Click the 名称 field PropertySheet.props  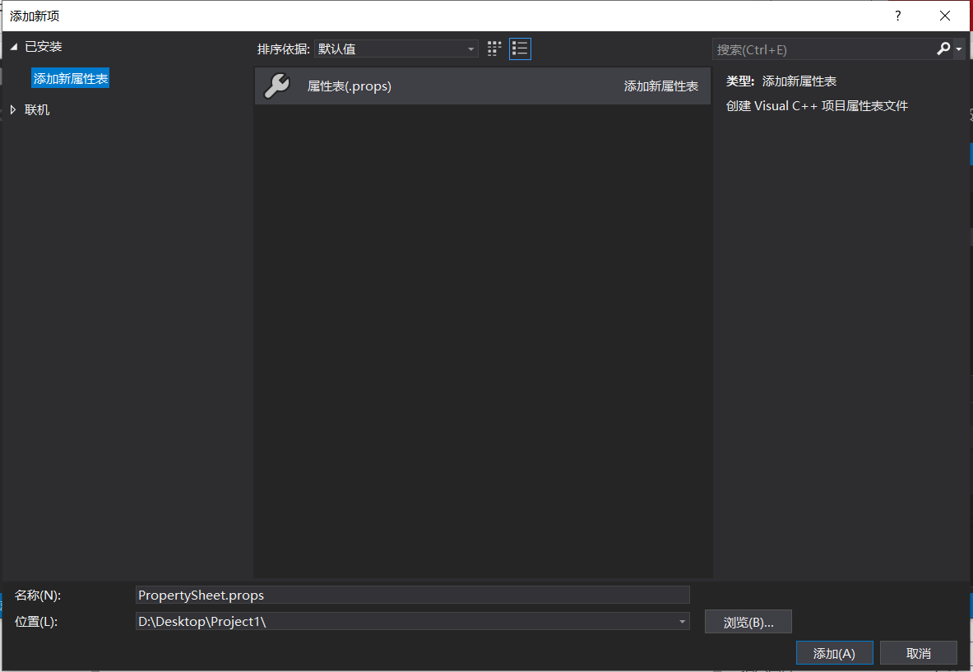(413, 595)
